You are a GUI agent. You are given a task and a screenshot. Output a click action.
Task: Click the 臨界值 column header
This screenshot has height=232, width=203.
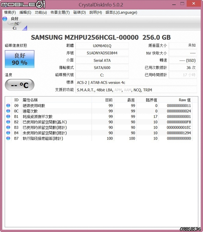point(148,100)
